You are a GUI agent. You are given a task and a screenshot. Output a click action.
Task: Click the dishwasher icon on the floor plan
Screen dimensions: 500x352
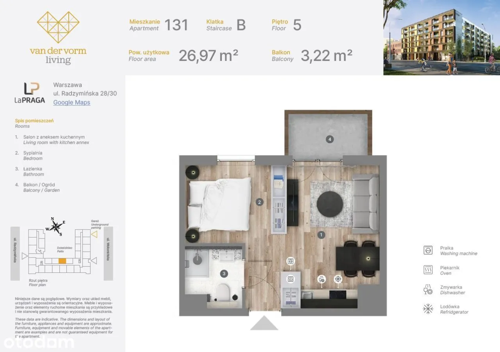[x=322, y=279]
